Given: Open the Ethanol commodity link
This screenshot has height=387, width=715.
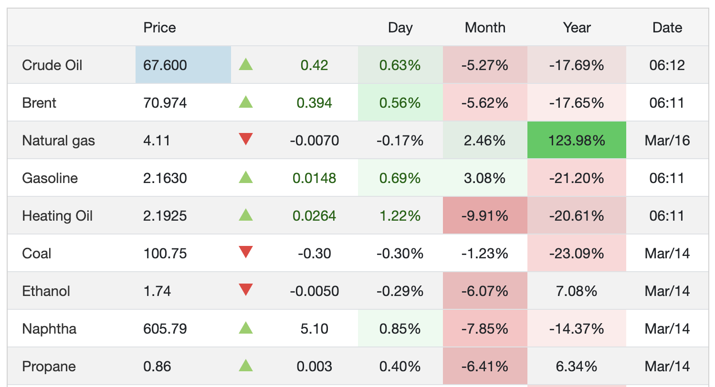Looking at the screenshot, I should [x=46, y=291].
